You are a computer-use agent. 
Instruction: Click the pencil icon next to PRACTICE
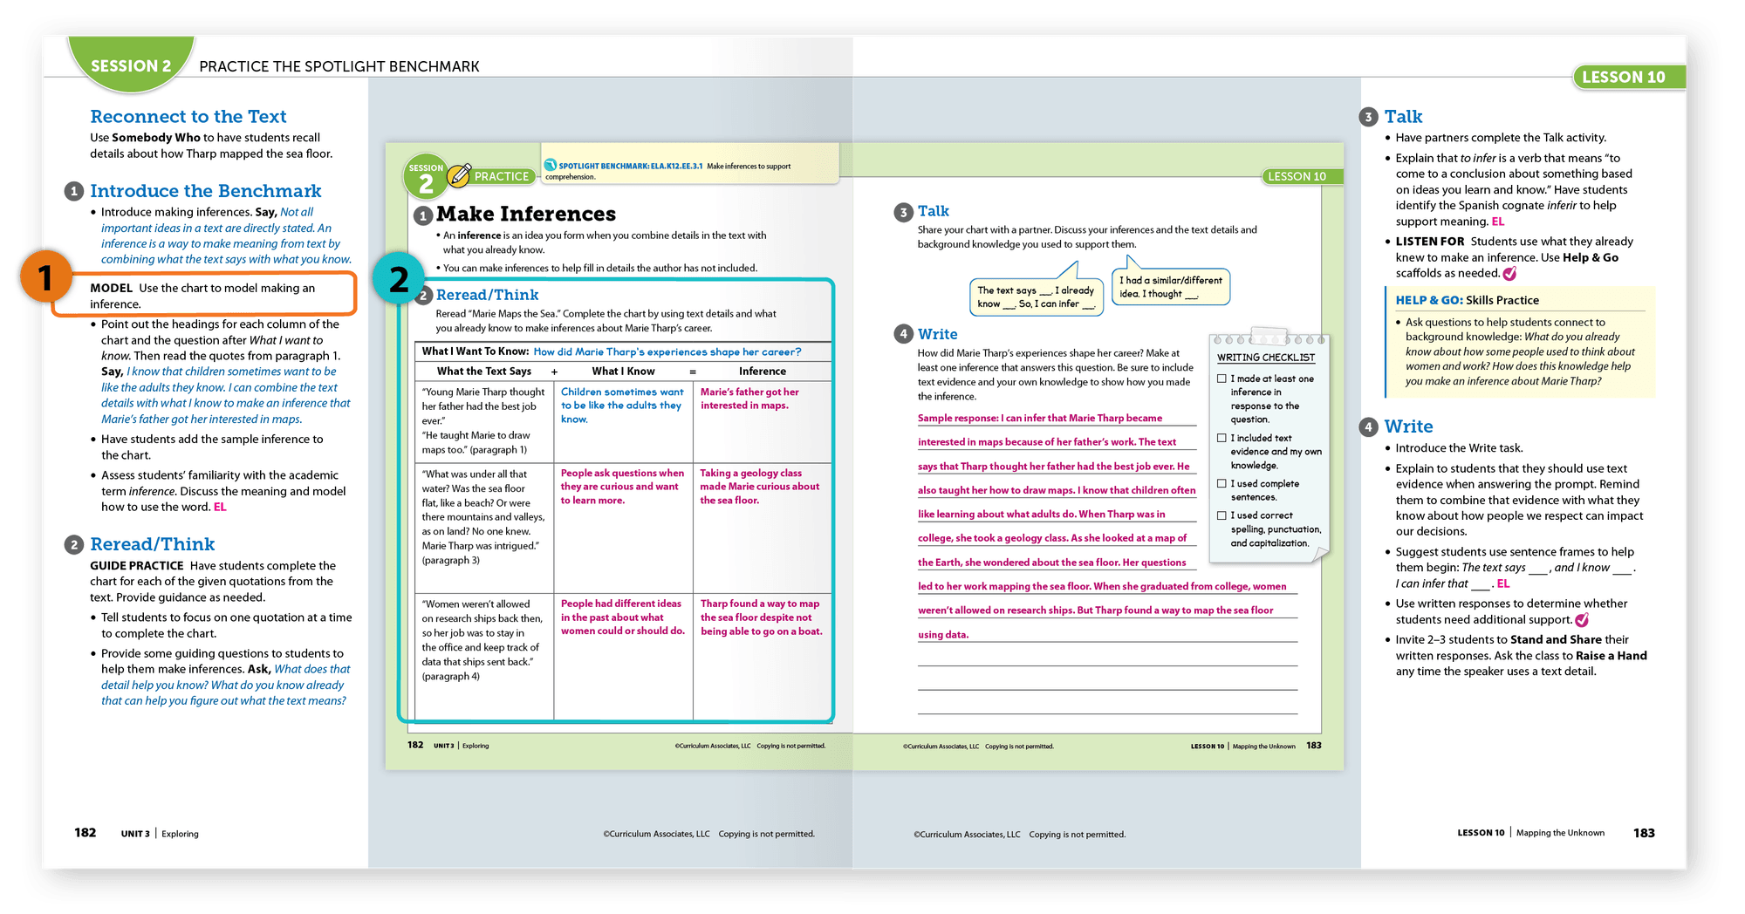coord(459,175)
